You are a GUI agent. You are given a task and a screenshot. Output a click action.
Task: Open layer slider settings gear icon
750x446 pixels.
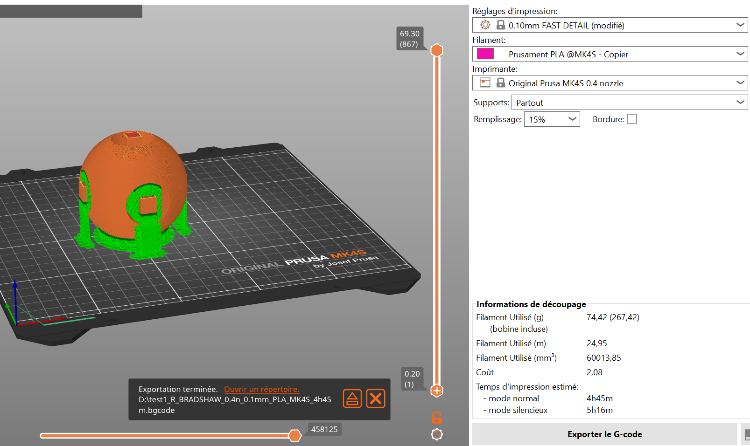pyautogui.click(x=437, y=434)
